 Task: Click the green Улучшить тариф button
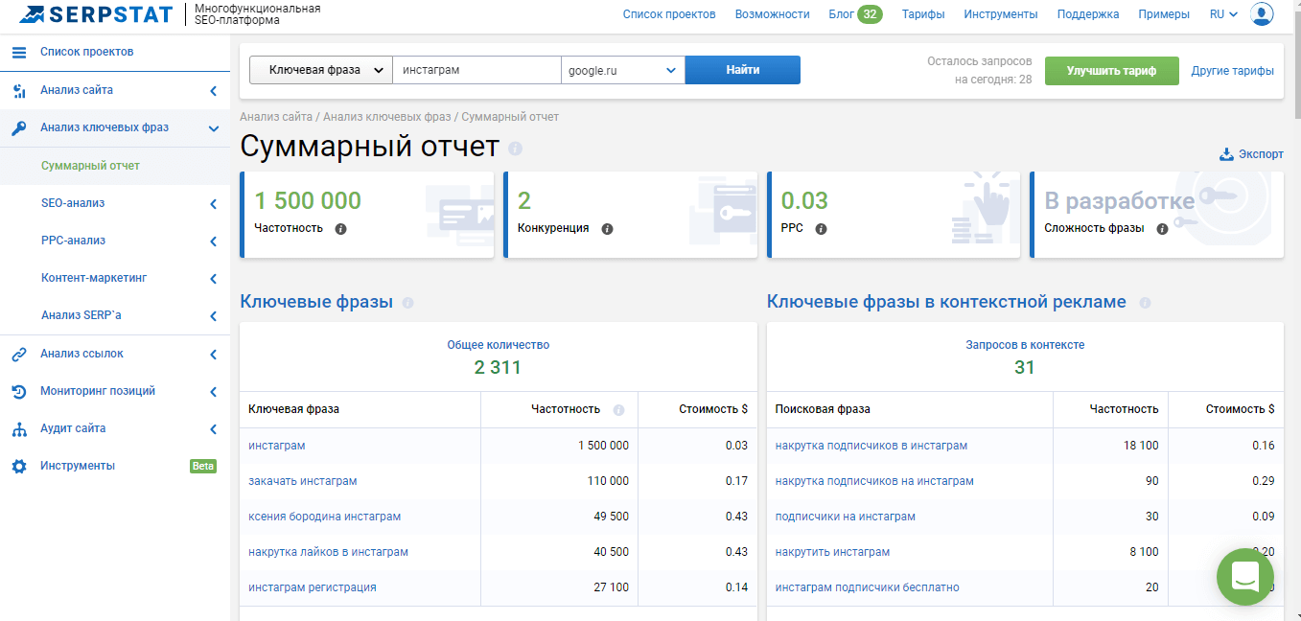click(1110, 70)
